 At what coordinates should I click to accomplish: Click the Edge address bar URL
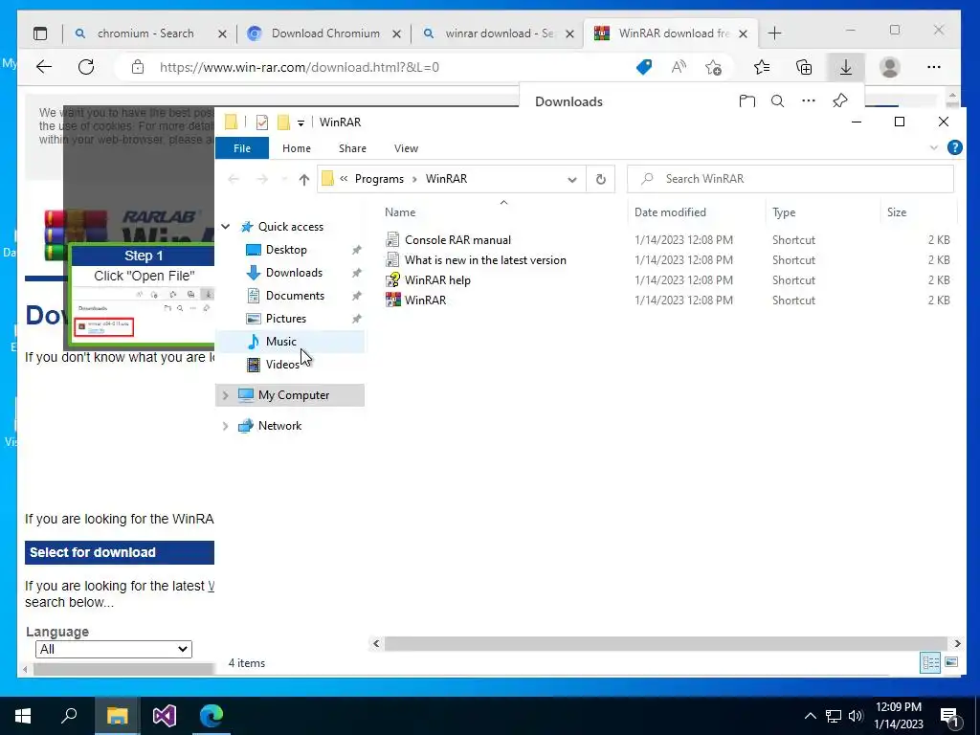(300, 67)
